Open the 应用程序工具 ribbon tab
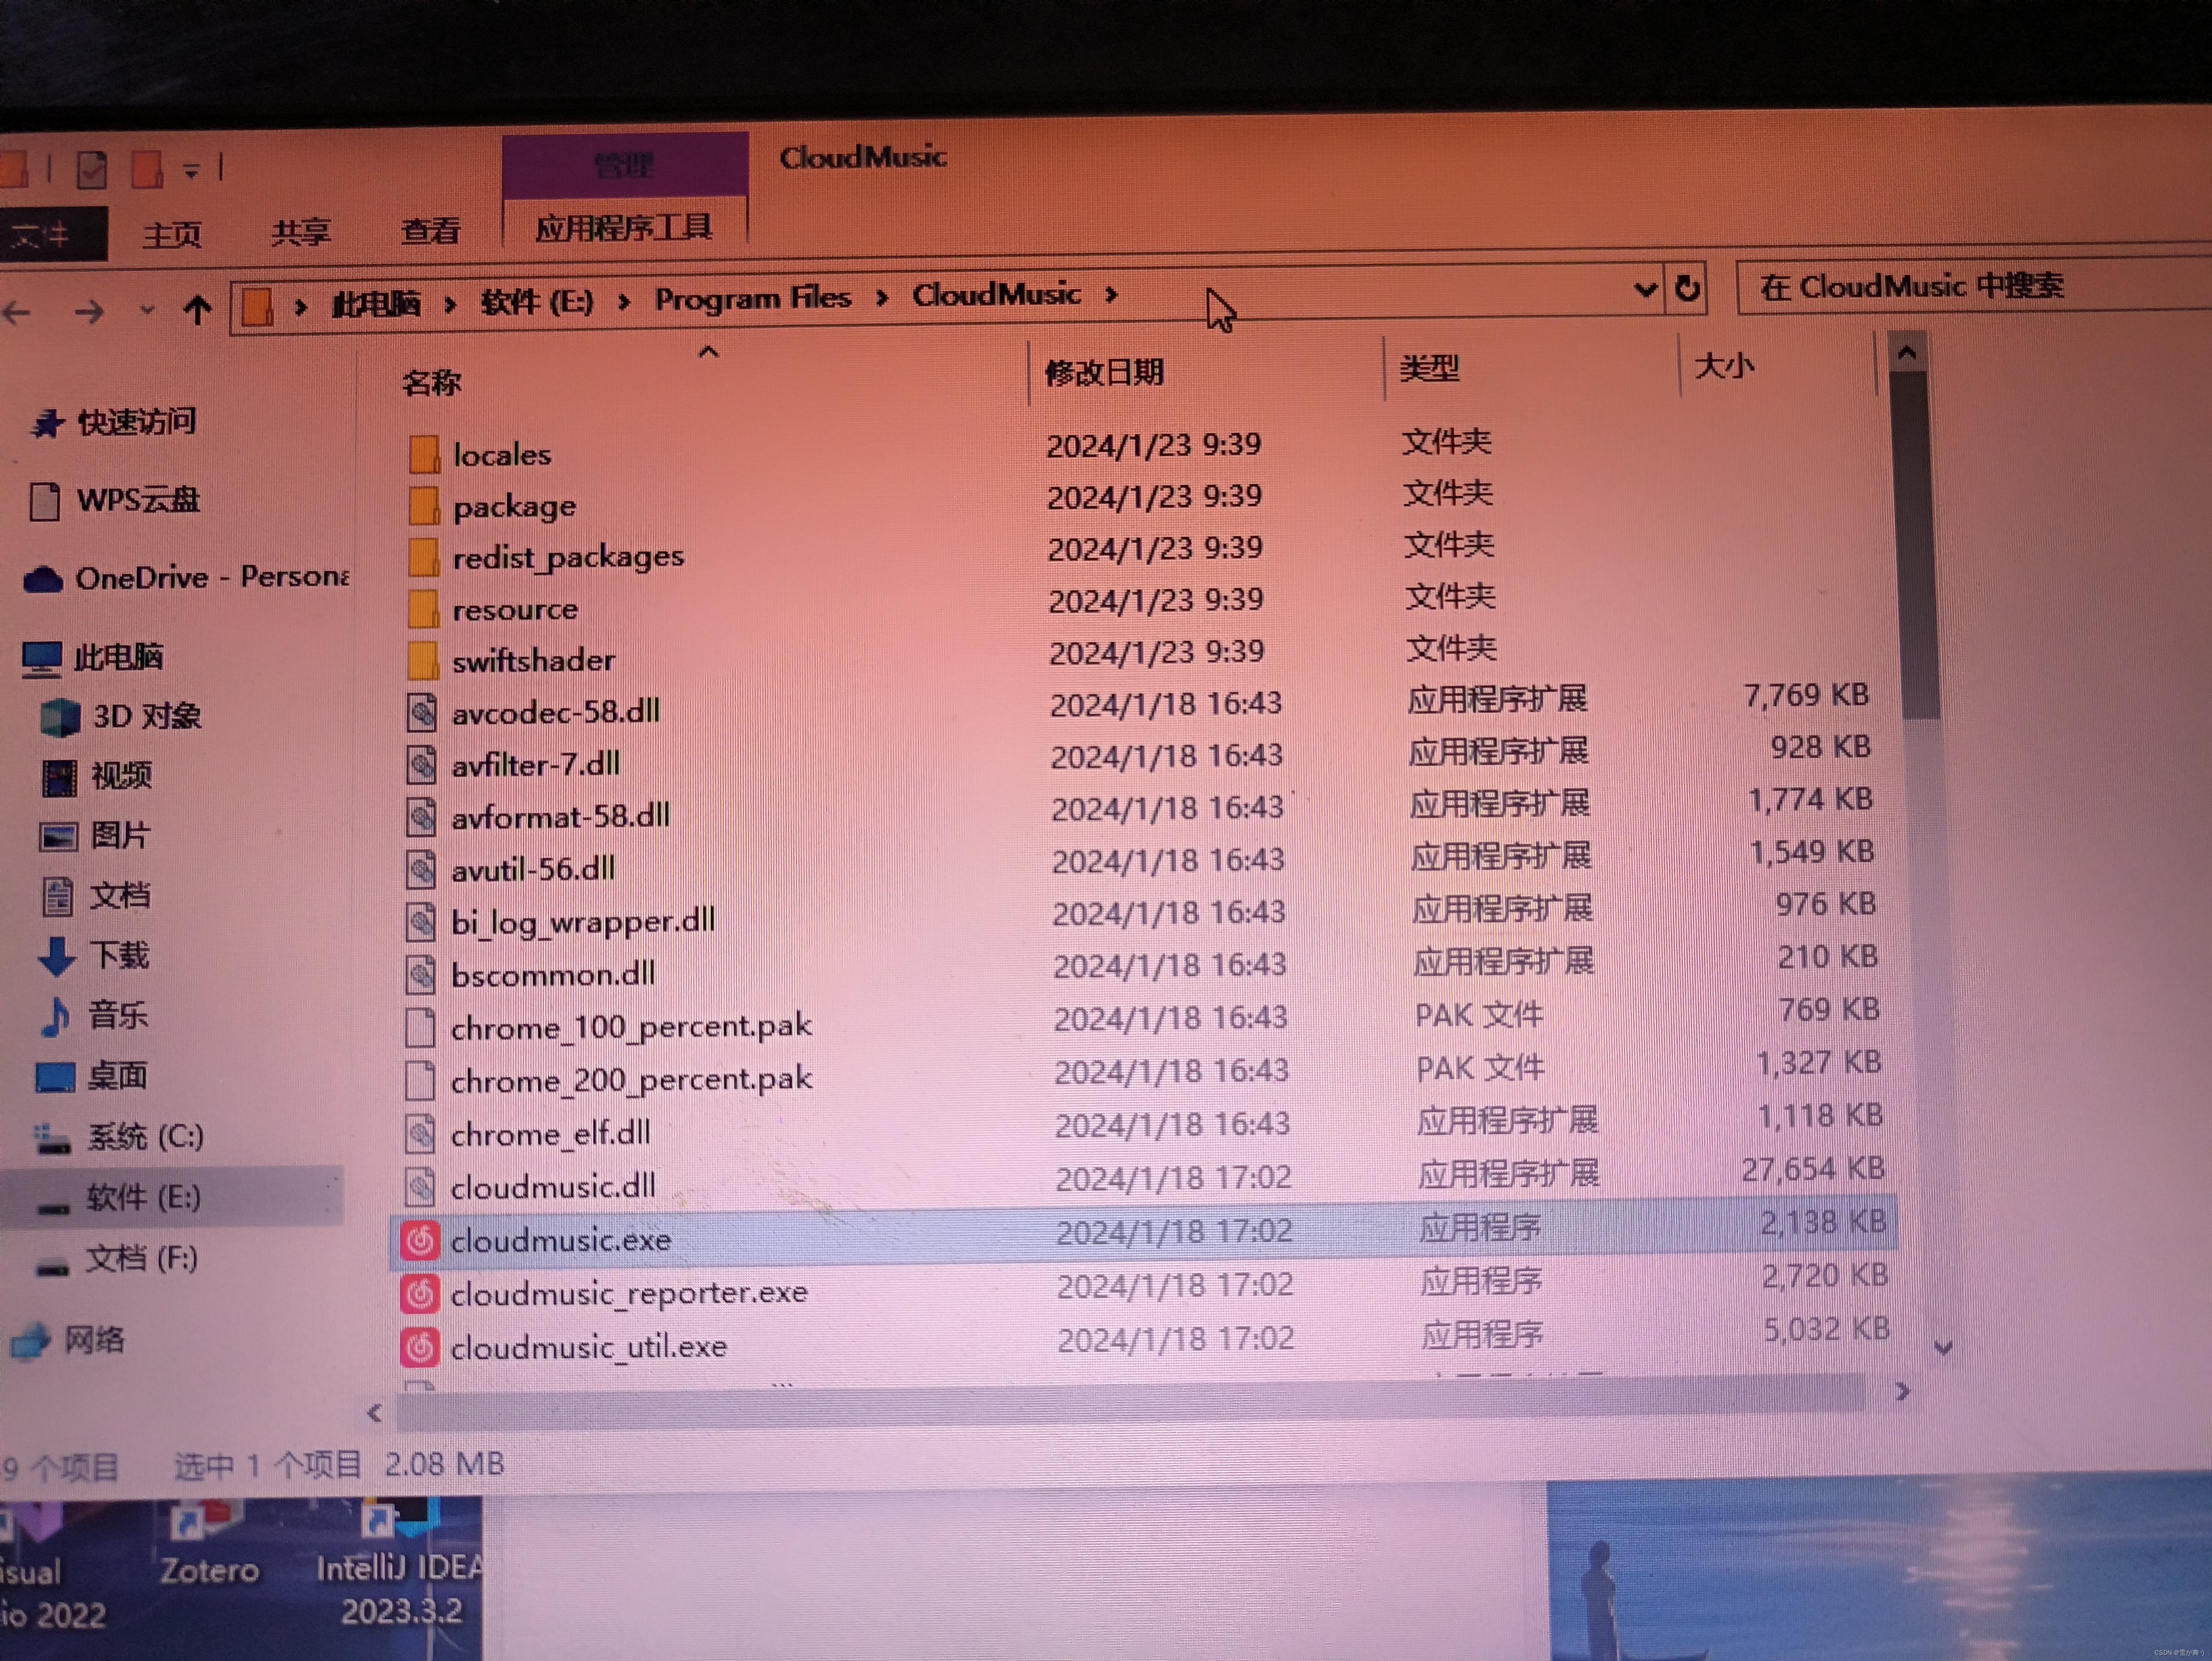This screenshot has width=2212, height=1661. click(623, 228)
